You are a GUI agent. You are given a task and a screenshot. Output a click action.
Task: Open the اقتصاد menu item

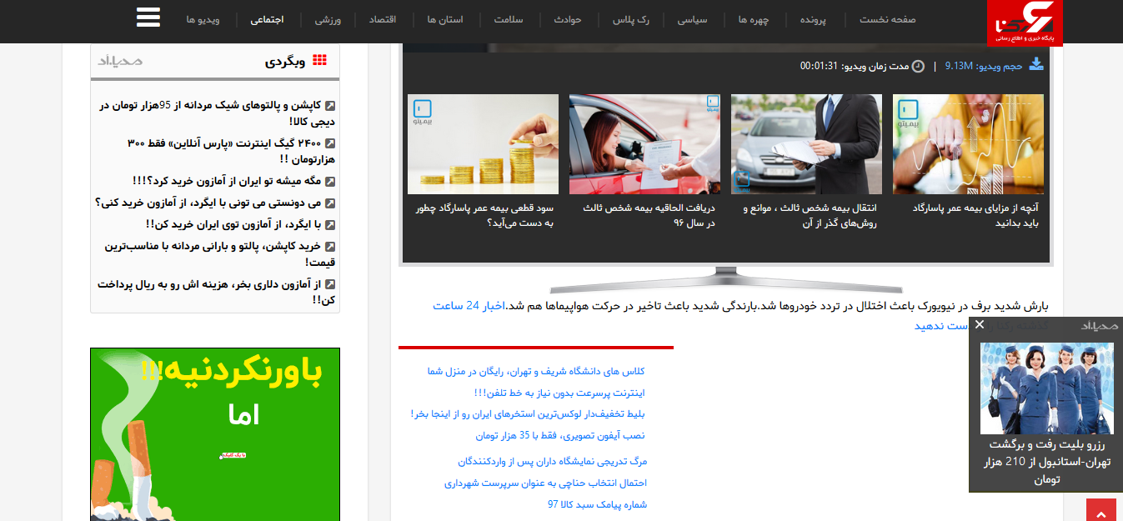coord(383,19)
